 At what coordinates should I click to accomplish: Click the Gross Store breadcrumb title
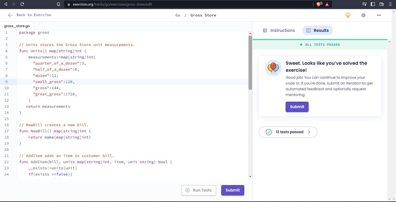click(203, 15)
